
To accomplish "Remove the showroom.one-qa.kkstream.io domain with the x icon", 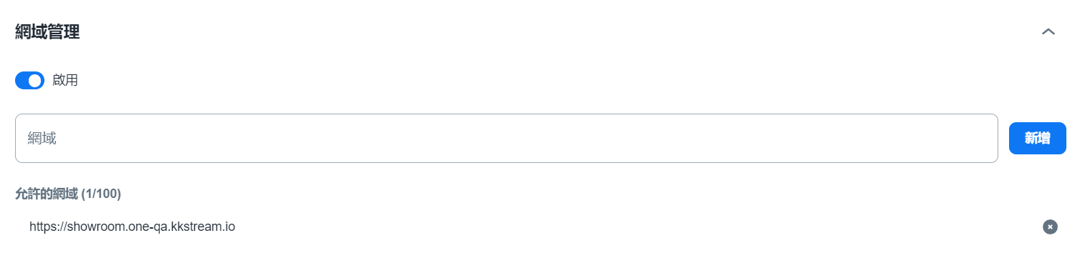I will [1050, 227].
